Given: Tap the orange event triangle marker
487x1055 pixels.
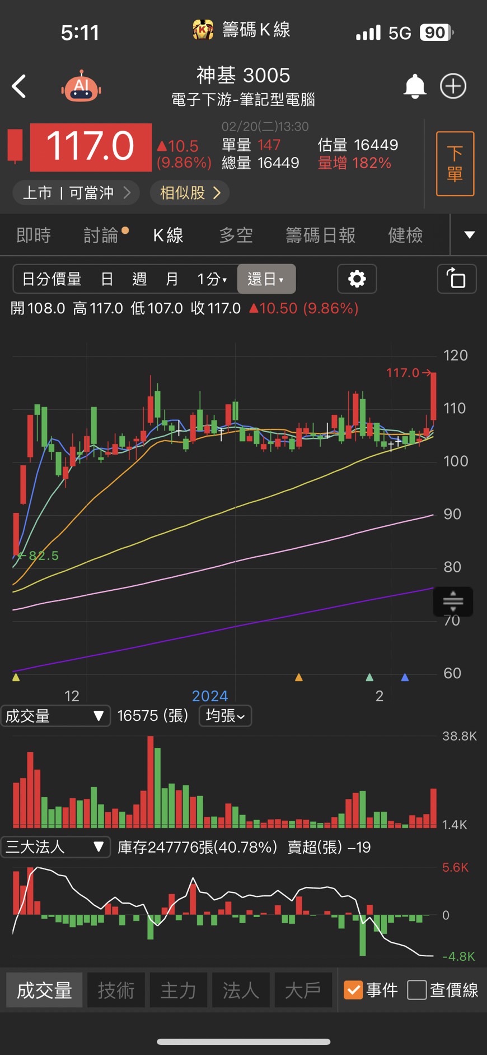Looking at the screenshot, I should pos(299,677).
